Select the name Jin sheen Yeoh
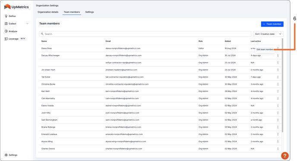The width and height of the screenshot is (297, 161). pyautogui.click(x=48, y=70)
